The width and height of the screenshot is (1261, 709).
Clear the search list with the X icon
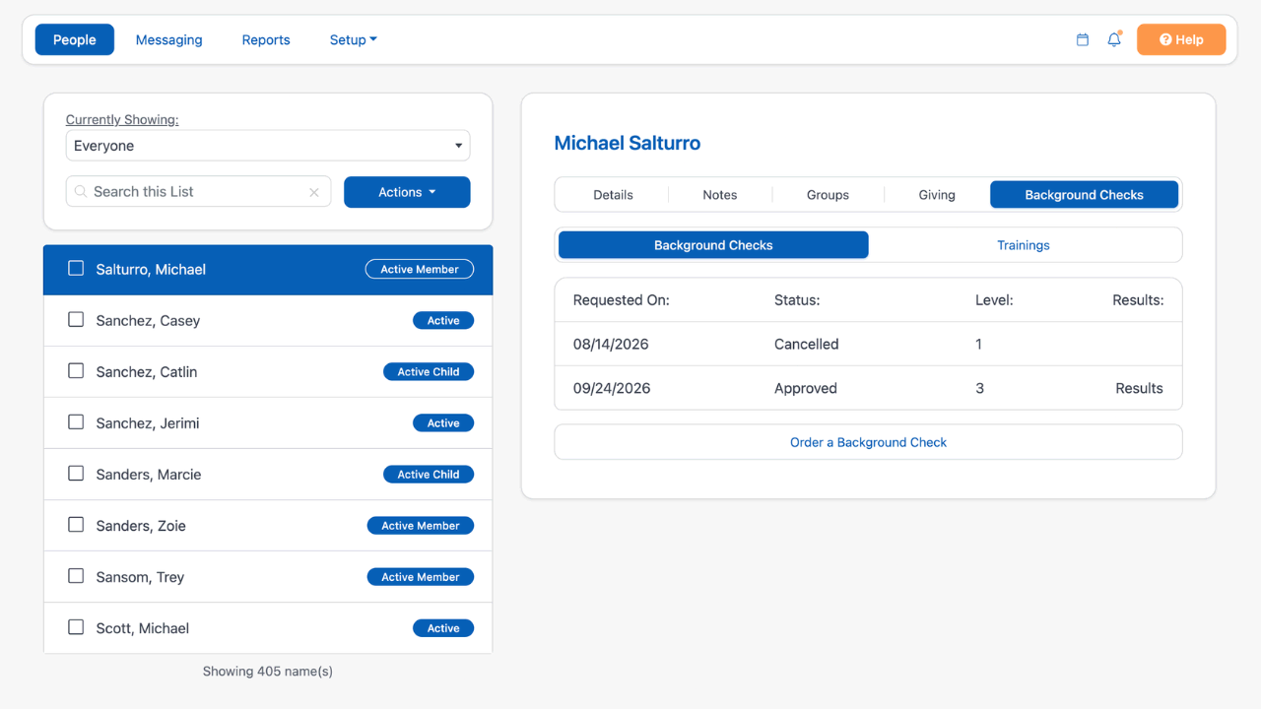(314, 193)
